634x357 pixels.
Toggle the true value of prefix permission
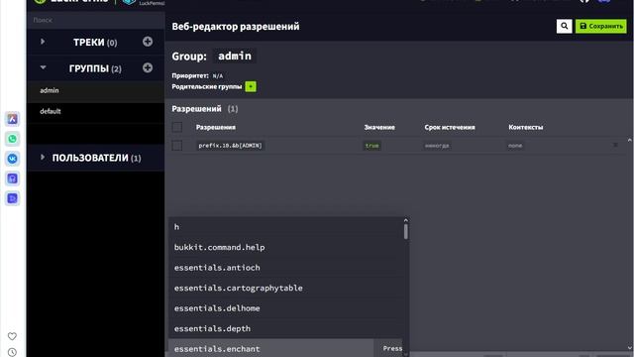(x=372, y=146)
